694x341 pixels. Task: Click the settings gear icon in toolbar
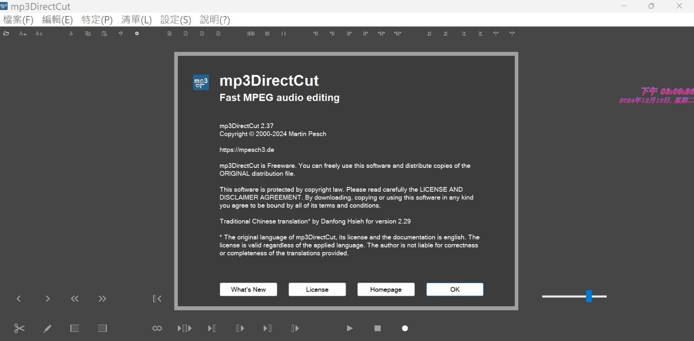point(137,33)
